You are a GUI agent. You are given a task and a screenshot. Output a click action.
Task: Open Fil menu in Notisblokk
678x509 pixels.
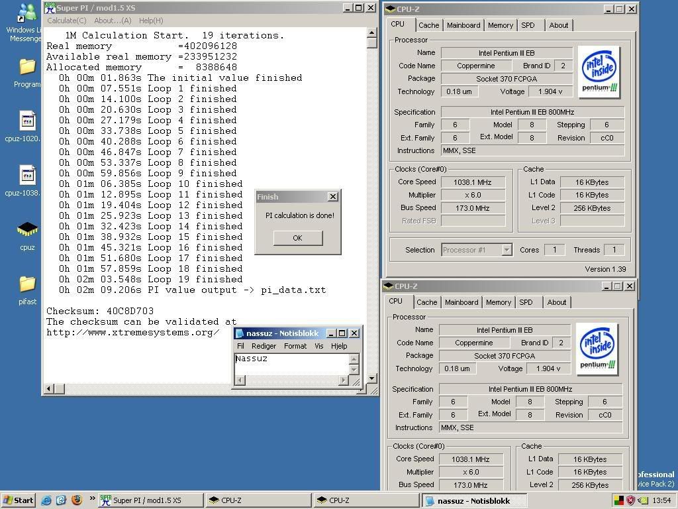(241, 346)
